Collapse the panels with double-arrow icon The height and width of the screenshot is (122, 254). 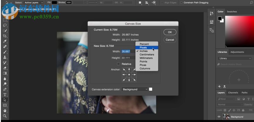coord(213,7)
